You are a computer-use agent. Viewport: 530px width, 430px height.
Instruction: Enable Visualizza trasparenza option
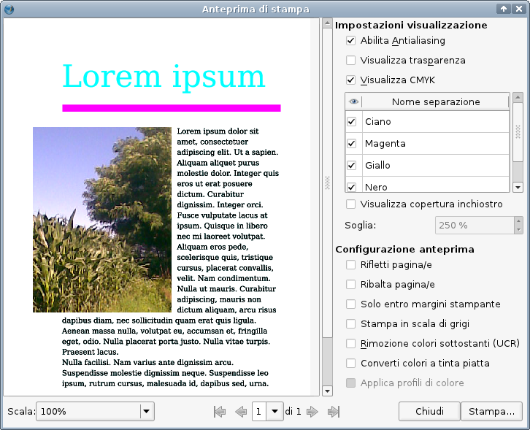351,61
